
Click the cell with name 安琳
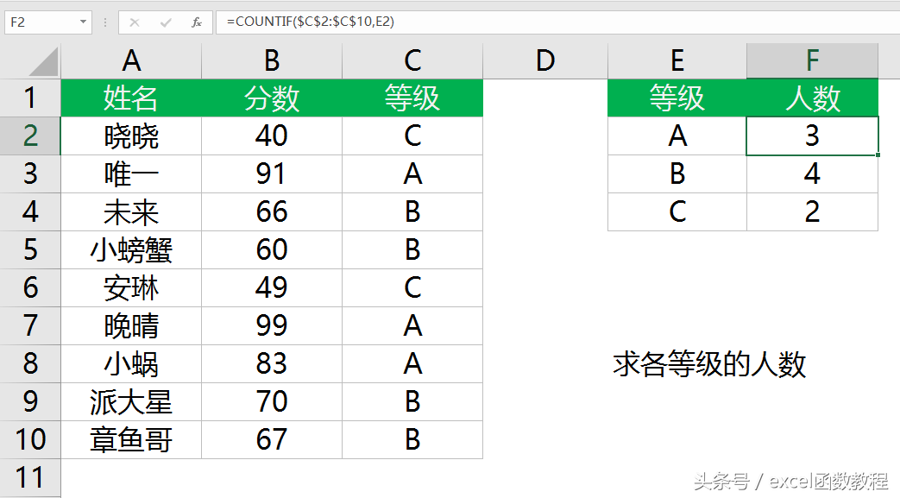(131, 287)
